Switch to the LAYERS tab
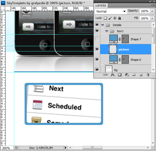 coord(101,6)
